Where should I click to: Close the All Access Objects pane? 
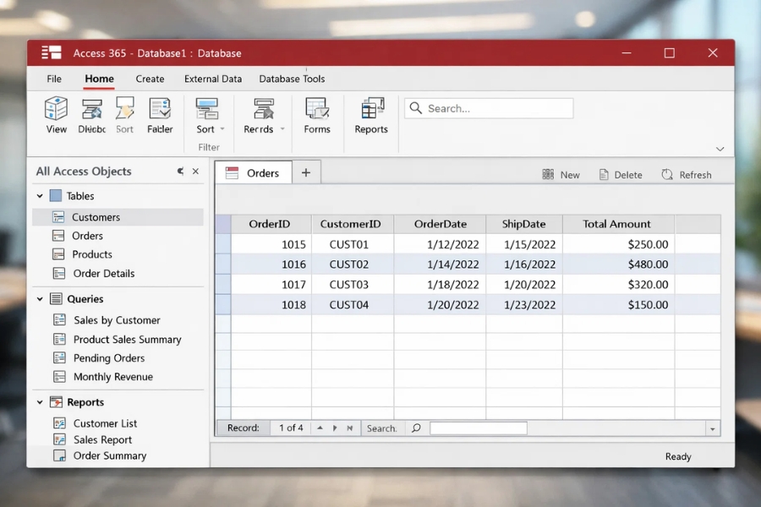pos(195,172)
